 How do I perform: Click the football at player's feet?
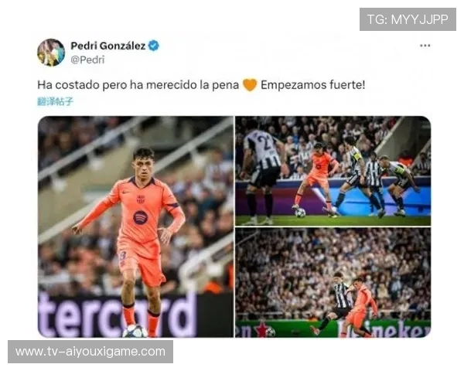pos(135,332)
